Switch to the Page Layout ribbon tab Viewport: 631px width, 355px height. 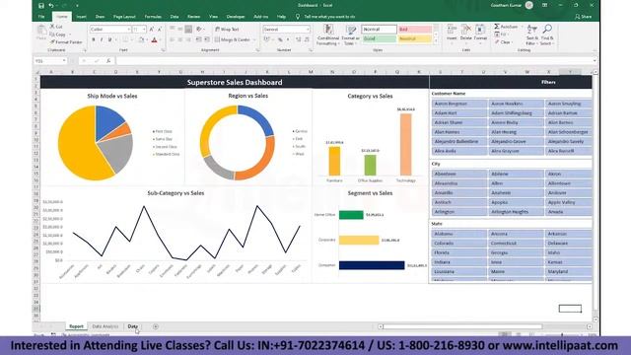tap(124, 17)
